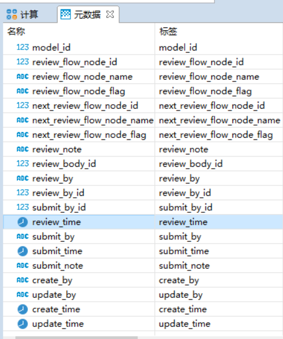283x339 pixels.
Task: Select next_review_flow_node_flag name cell
Action: [89, 135]
